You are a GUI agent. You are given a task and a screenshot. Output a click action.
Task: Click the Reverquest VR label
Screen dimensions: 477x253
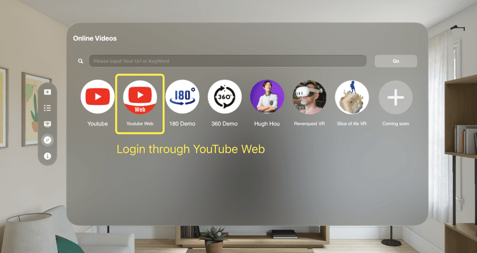309,124
